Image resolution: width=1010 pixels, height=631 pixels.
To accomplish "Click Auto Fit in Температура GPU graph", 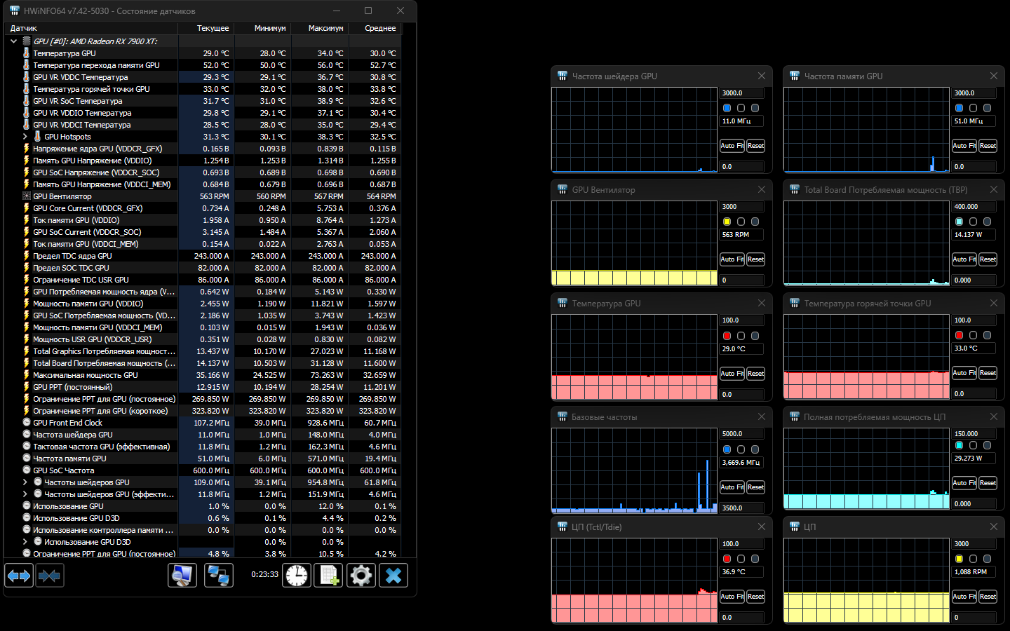I will pos(732,374).
